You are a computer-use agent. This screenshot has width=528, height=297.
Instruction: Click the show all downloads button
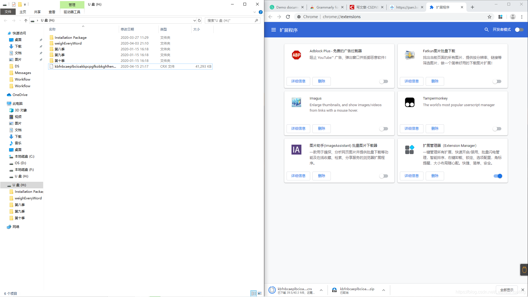[507, 290]
